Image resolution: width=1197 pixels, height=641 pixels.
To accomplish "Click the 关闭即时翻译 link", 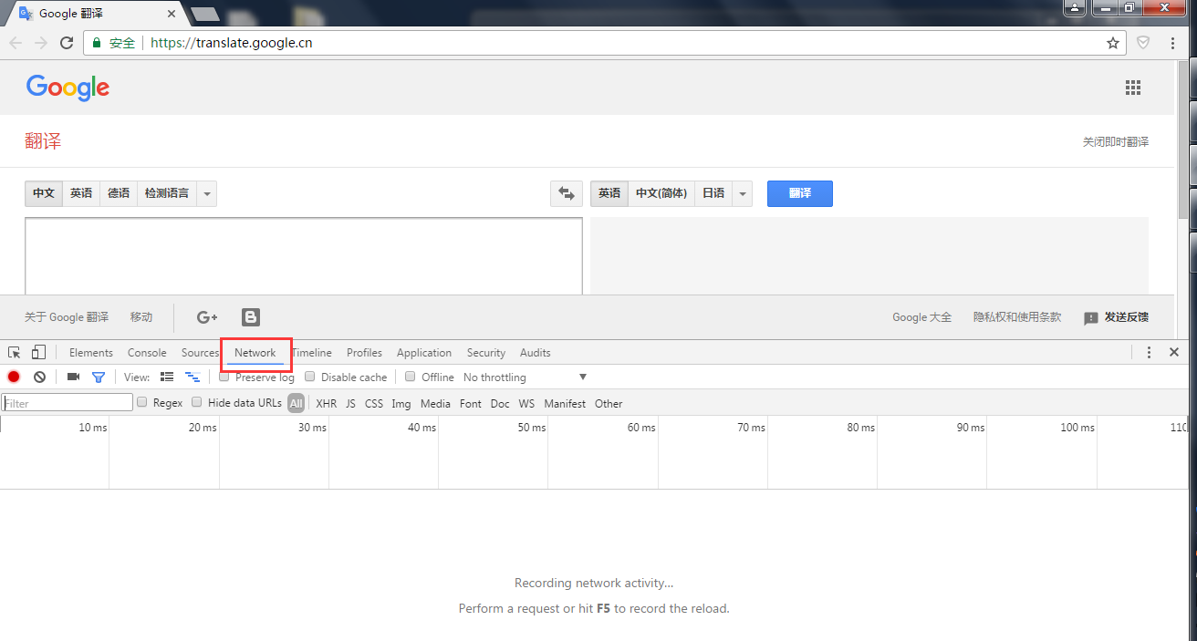I will pos(1116,142).
